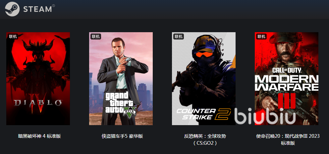Click the STEAM wordmark text in header
Image resolution: width=329 pixels, height=154 pixels.
click(38, 9)
